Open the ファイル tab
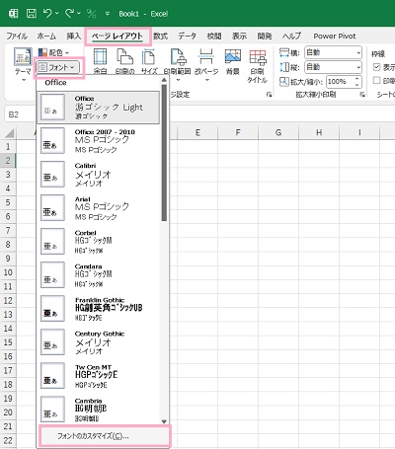This screenshot has height=449, width=395. pyautogui.click(x=17, y=37)
